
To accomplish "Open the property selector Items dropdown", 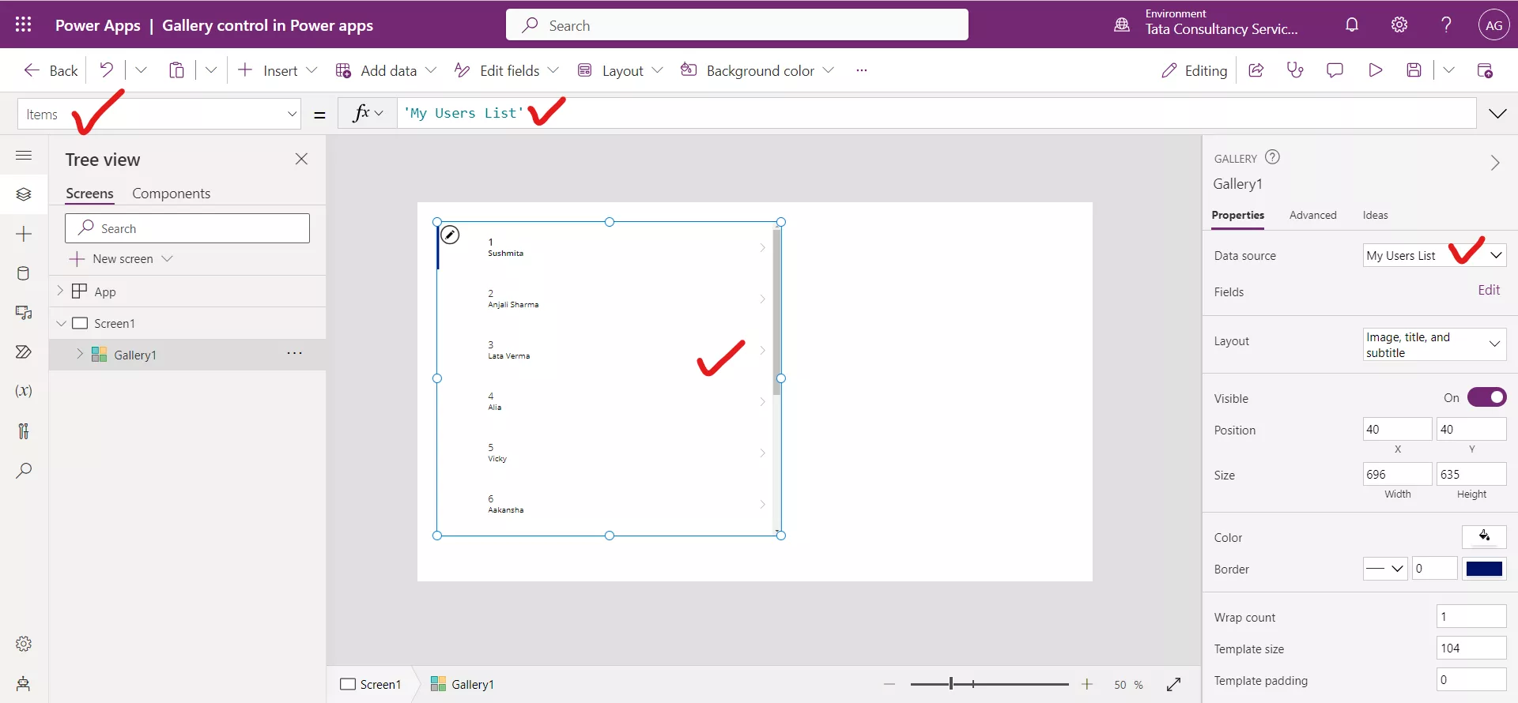I will click(x=159, y=115).
